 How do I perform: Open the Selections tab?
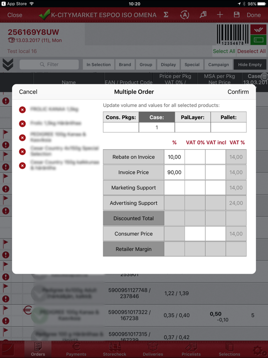229,349
